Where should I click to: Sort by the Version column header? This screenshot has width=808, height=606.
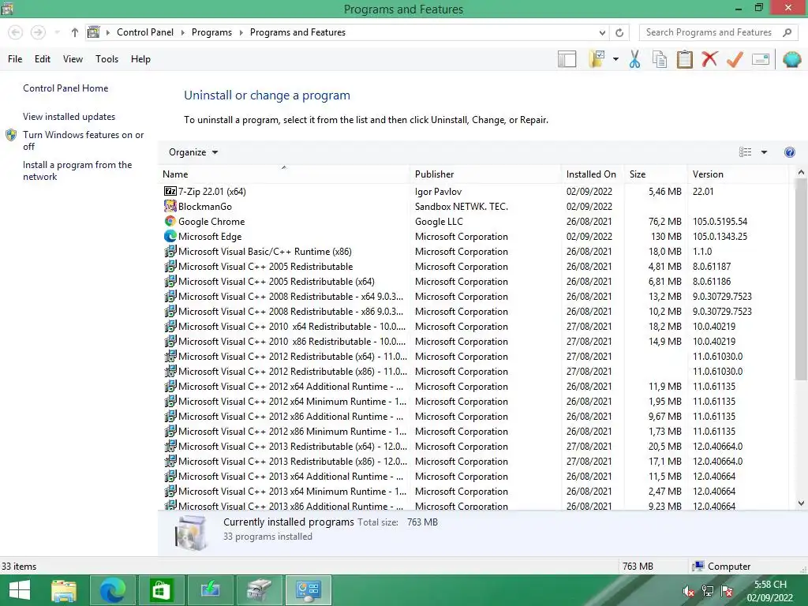pyautogui.click(x=738, y=174)
